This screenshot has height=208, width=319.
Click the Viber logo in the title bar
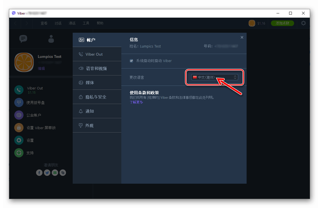pos(14,13)
